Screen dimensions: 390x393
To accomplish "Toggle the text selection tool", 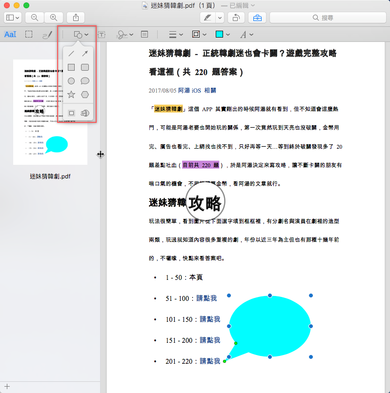I will [x=10, y=35].
